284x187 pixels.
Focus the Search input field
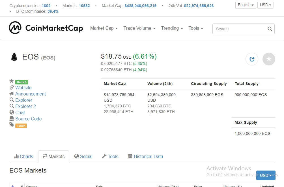coord(244,29)
